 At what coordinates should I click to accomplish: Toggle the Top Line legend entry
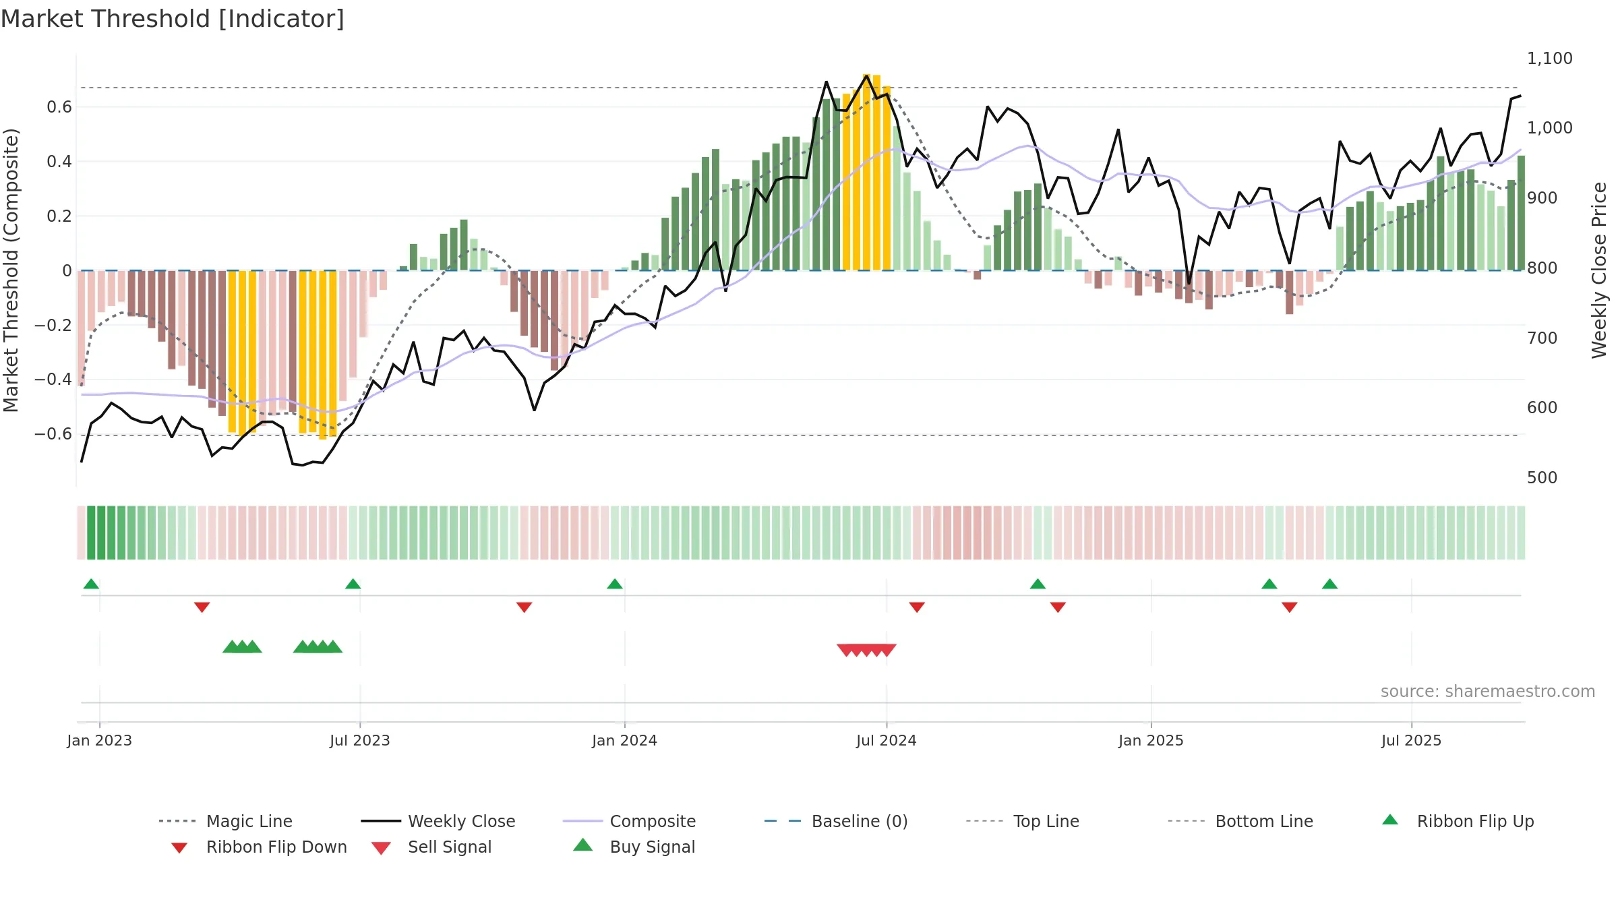[1022, 821]
